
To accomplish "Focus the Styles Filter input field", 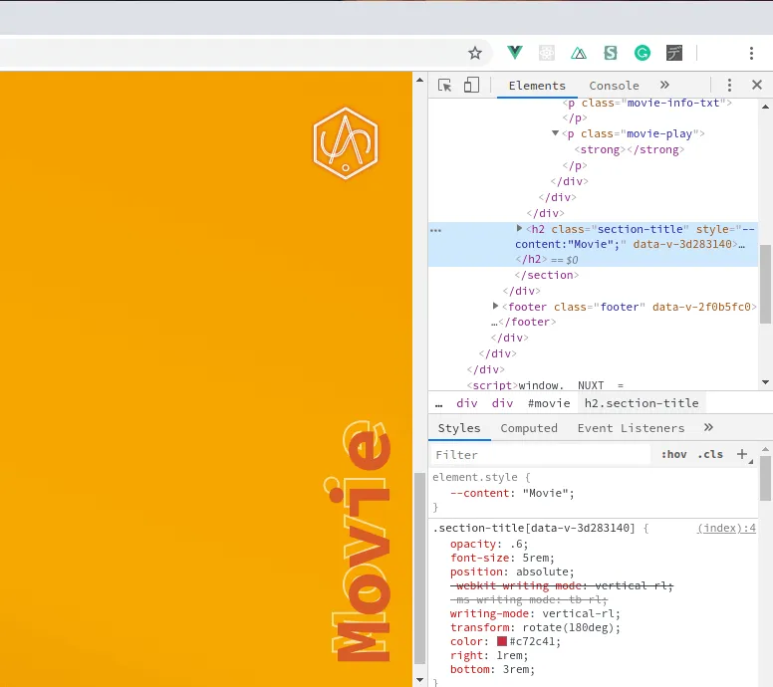I will coord(541,454).
